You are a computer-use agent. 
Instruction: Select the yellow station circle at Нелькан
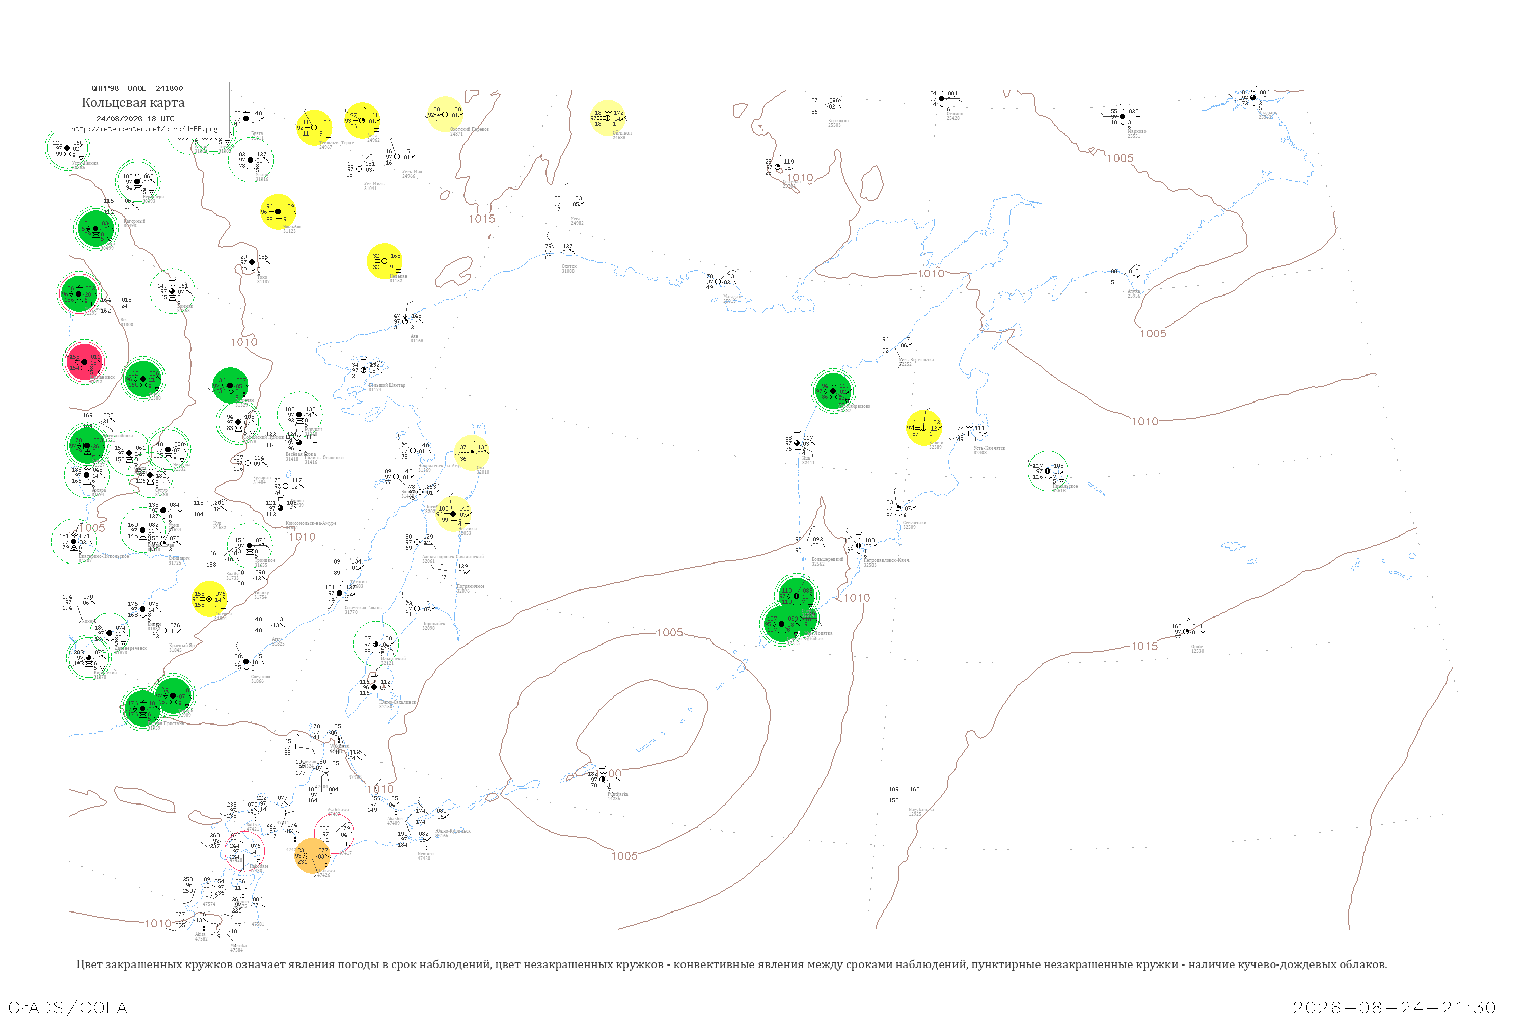click(x=385, y=261)
